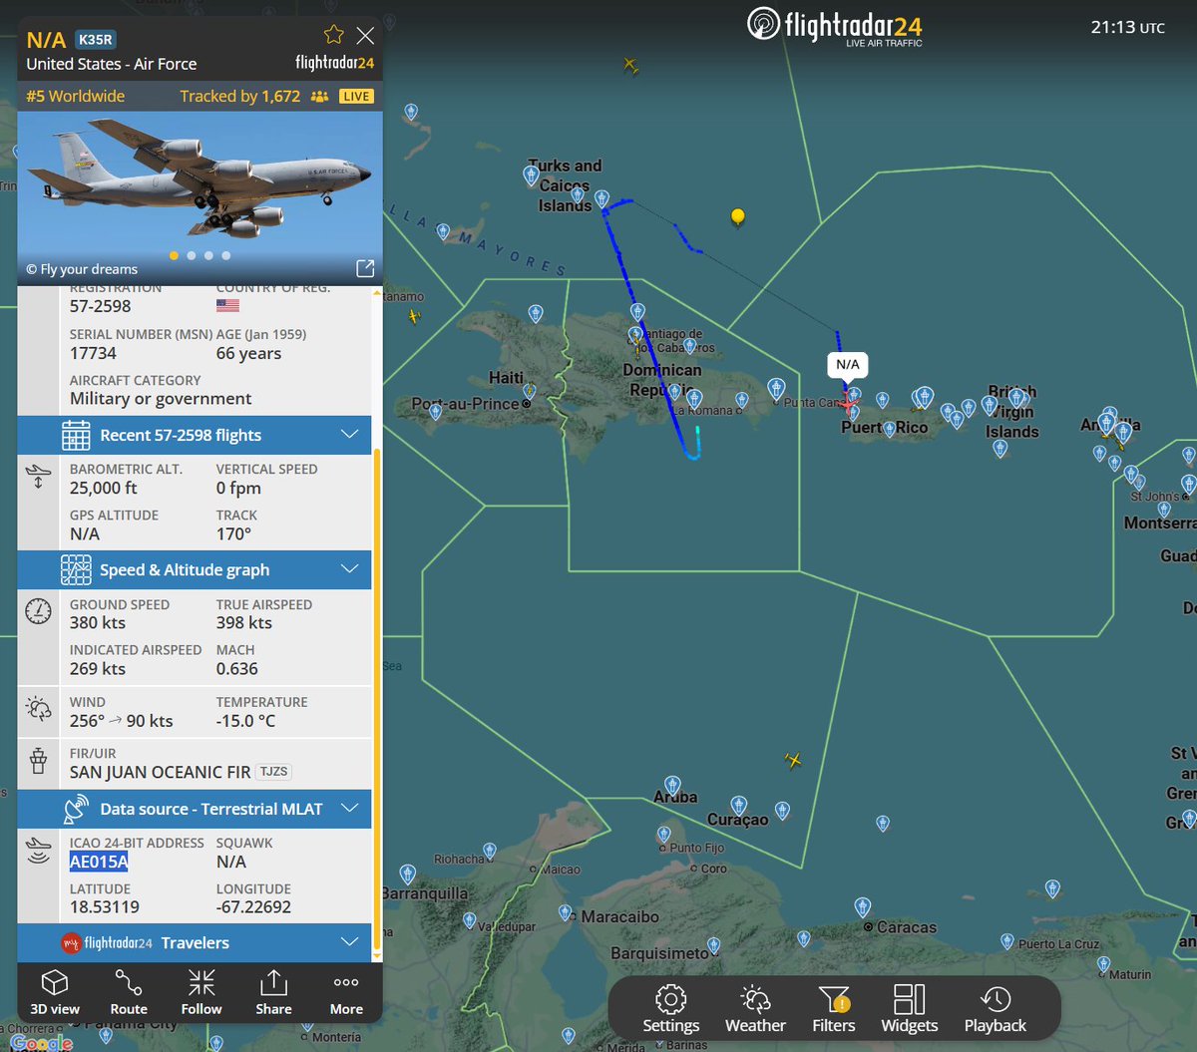Click barometric altitude 25,000 ft
Image resolution: width=1197 pixels, height=1052 pixels.
point(104,488)
